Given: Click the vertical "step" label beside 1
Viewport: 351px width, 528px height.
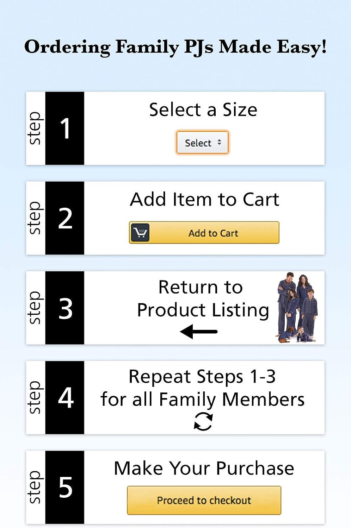Looking at the screenshot, I should (35, 128).
